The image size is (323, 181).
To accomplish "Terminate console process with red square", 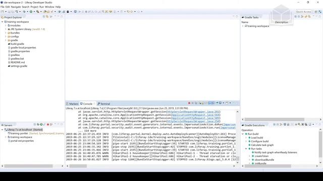I will coord(189,103).
